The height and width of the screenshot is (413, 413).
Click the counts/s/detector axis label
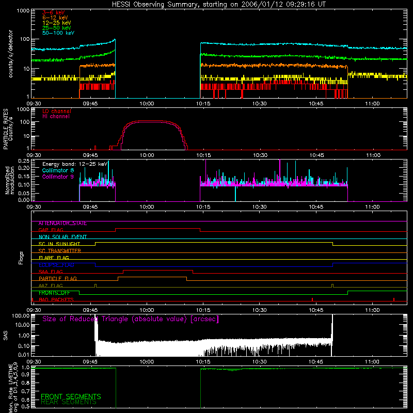tap(10, 54)
